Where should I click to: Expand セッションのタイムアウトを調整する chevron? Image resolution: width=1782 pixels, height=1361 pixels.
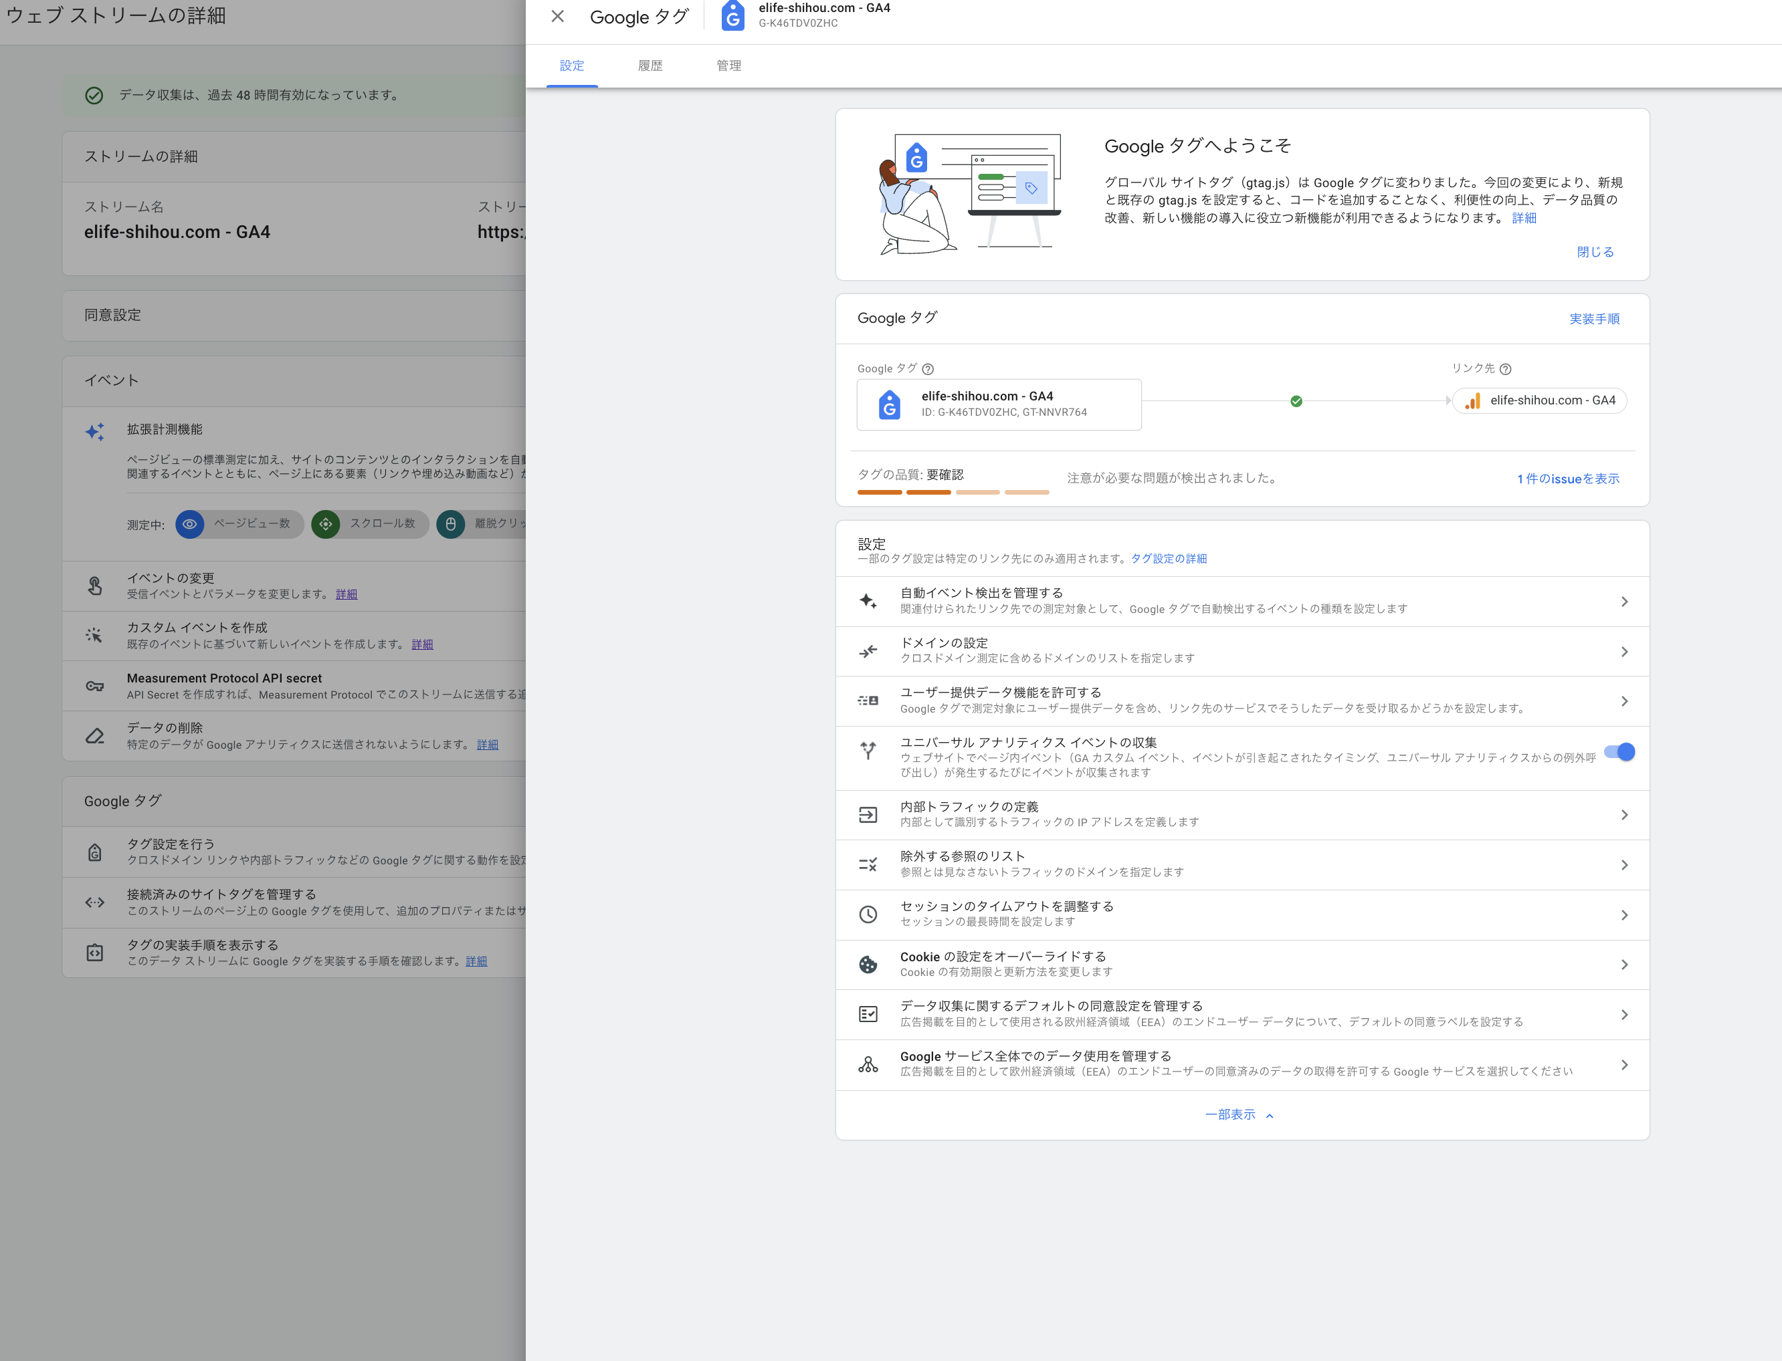[x=1624, y=914]
